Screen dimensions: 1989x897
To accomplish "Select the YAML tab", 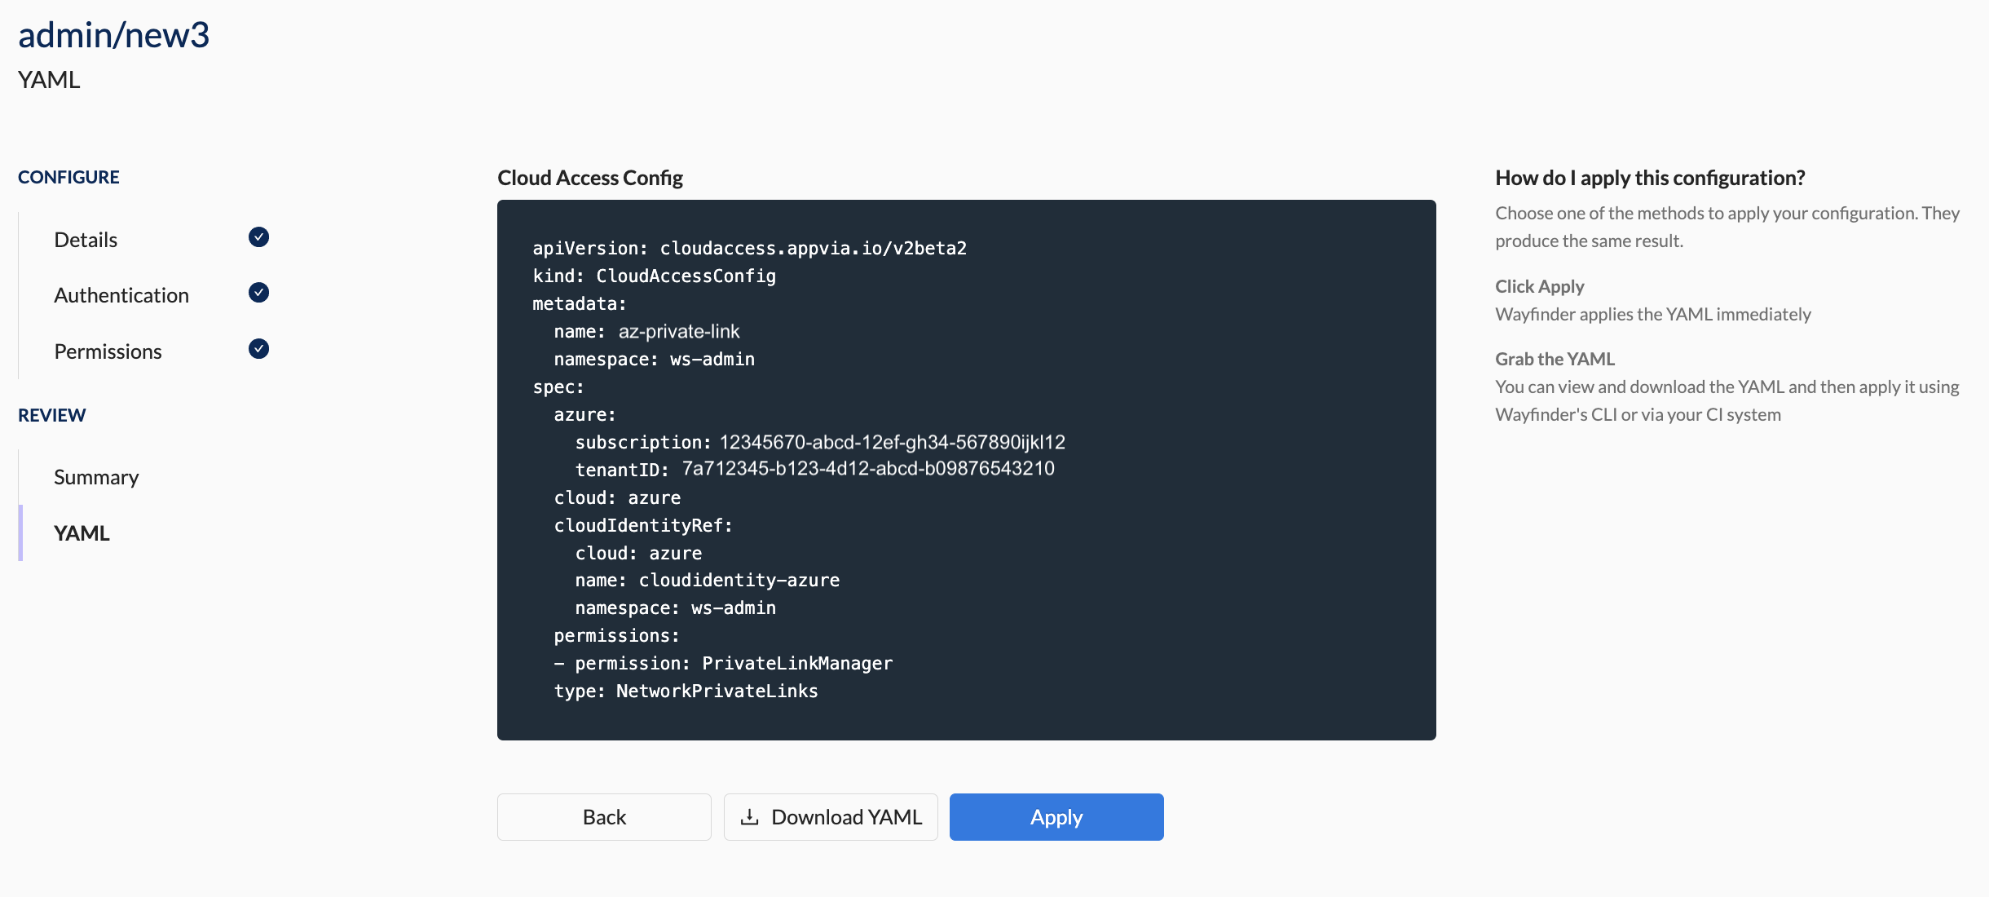I will pyautogui.click(x=82, y=532).
